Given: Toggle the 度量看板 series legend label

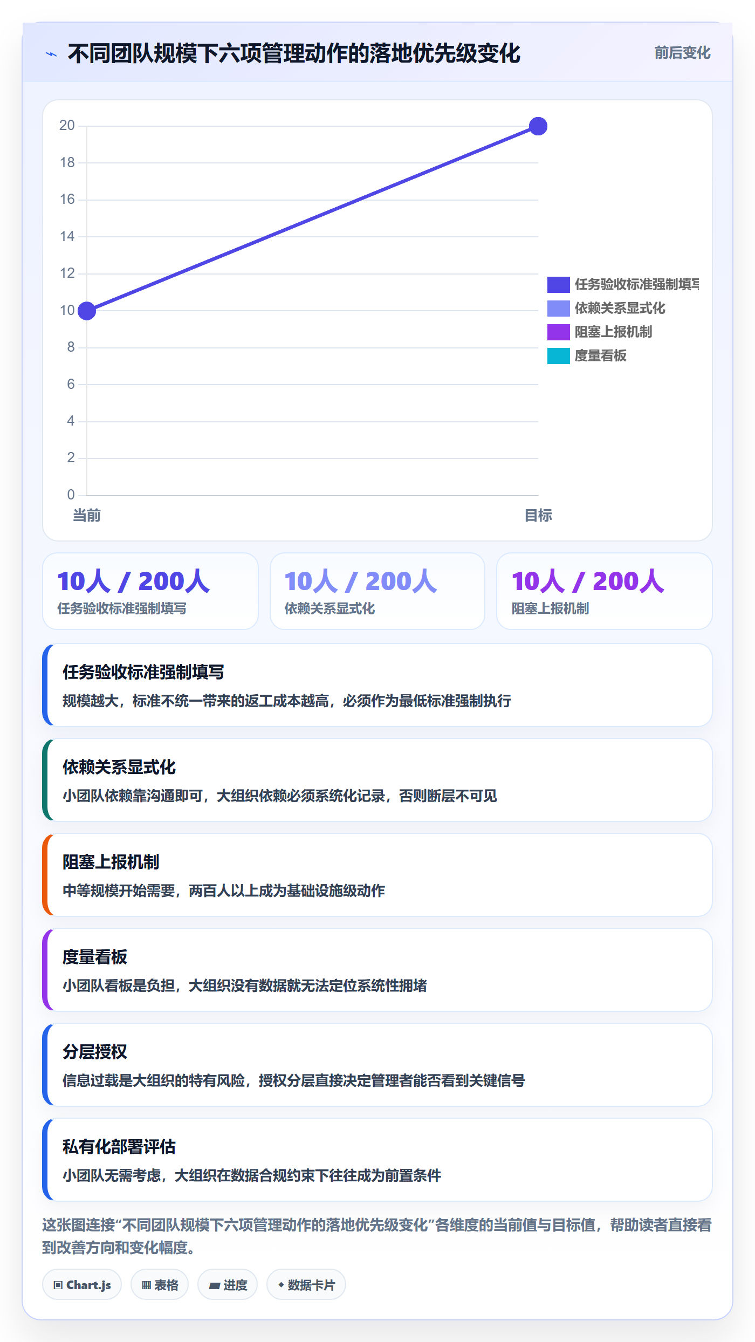Looking at the screenshot, I should (x=600, y=355).
